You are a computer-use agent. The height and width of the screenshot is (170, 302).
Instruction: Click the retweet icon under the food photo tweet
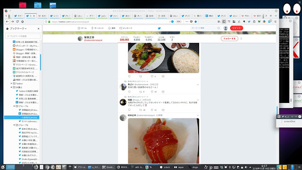point(141,76)
